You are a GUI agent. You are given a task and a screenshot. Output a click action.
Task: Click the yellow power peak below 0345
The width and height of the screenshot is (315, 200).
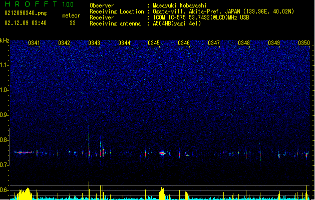[162, 193]
